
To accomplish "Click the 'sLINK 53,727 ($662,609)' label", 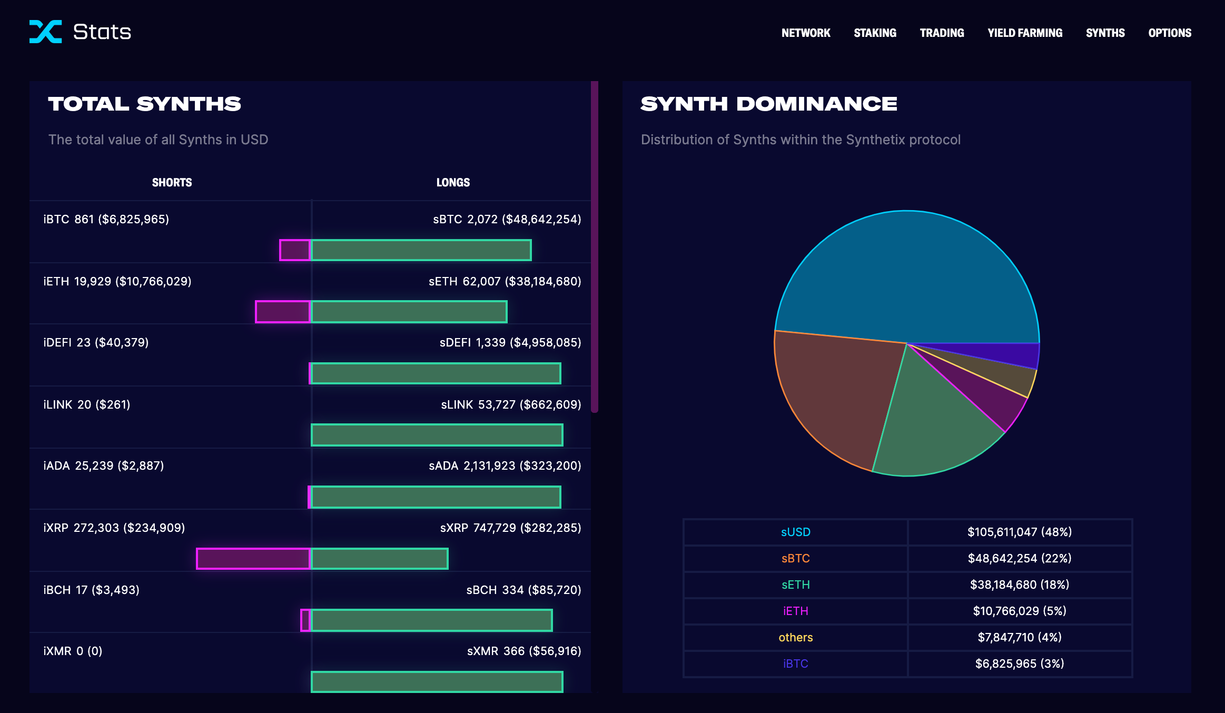I will pyautogui.click(x=511, y=404).
